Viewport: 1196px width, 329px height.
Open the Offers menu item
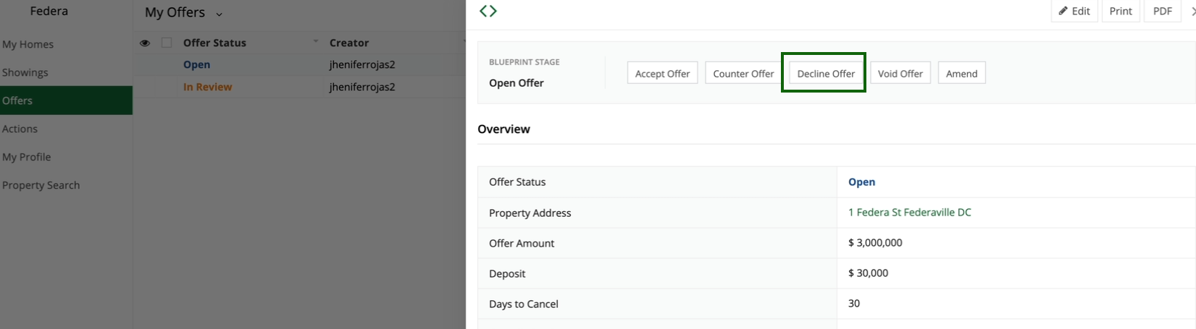66,101
